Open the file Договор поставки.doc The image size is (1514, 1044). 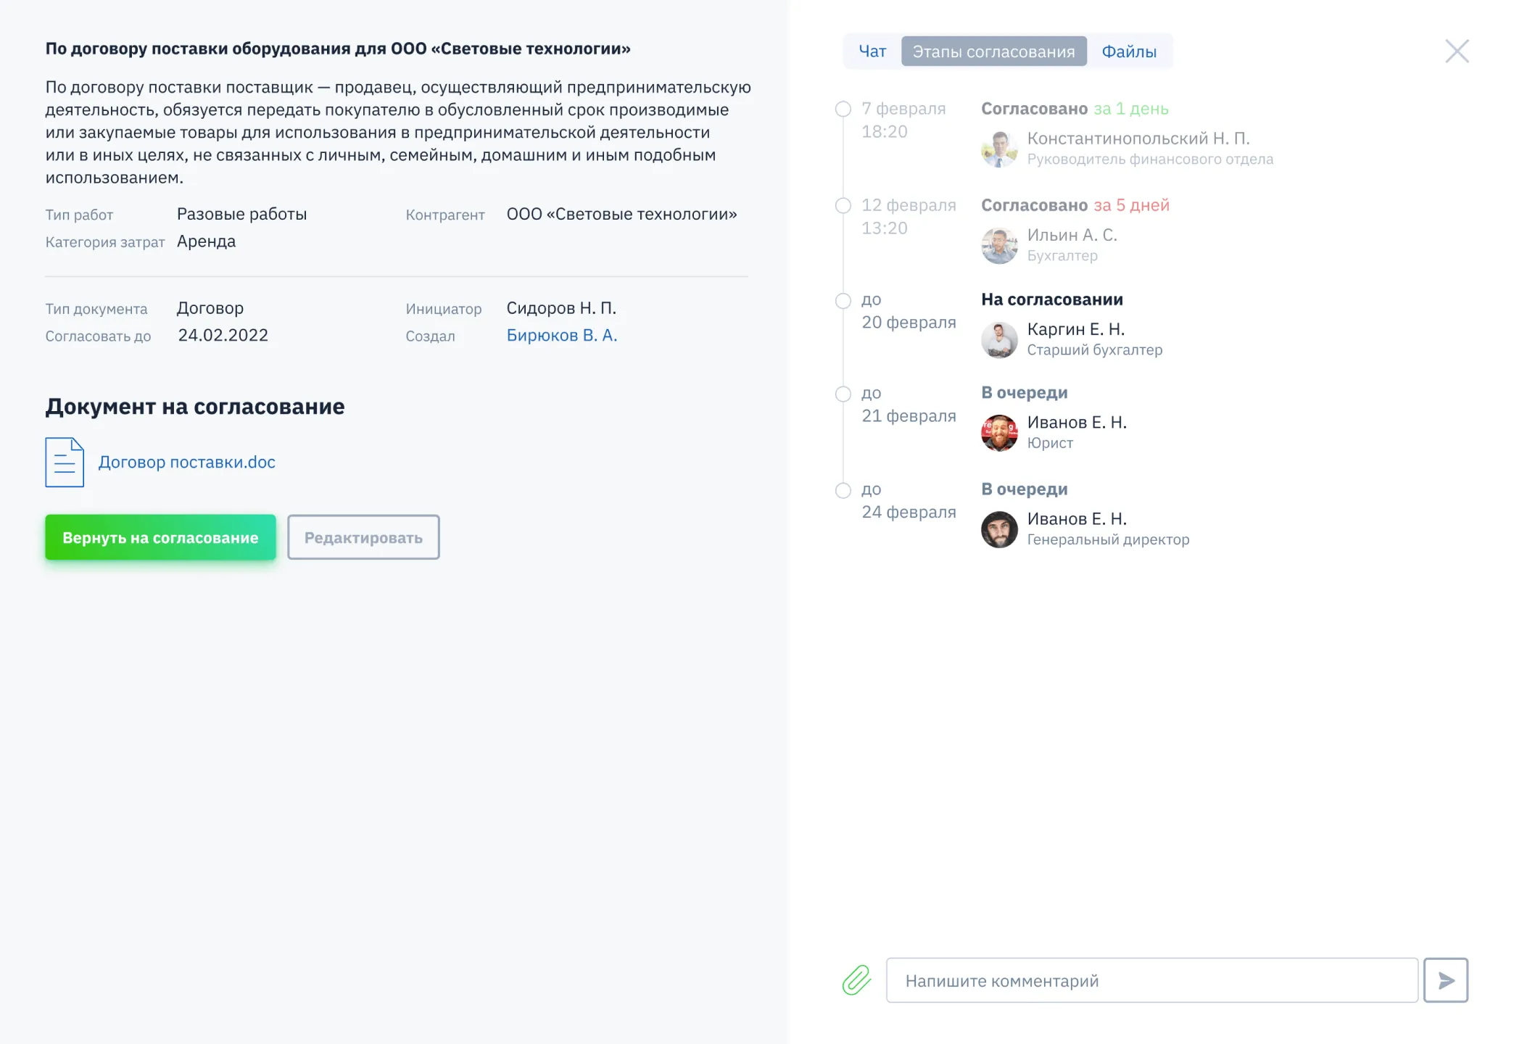click(x=187, y=462)
